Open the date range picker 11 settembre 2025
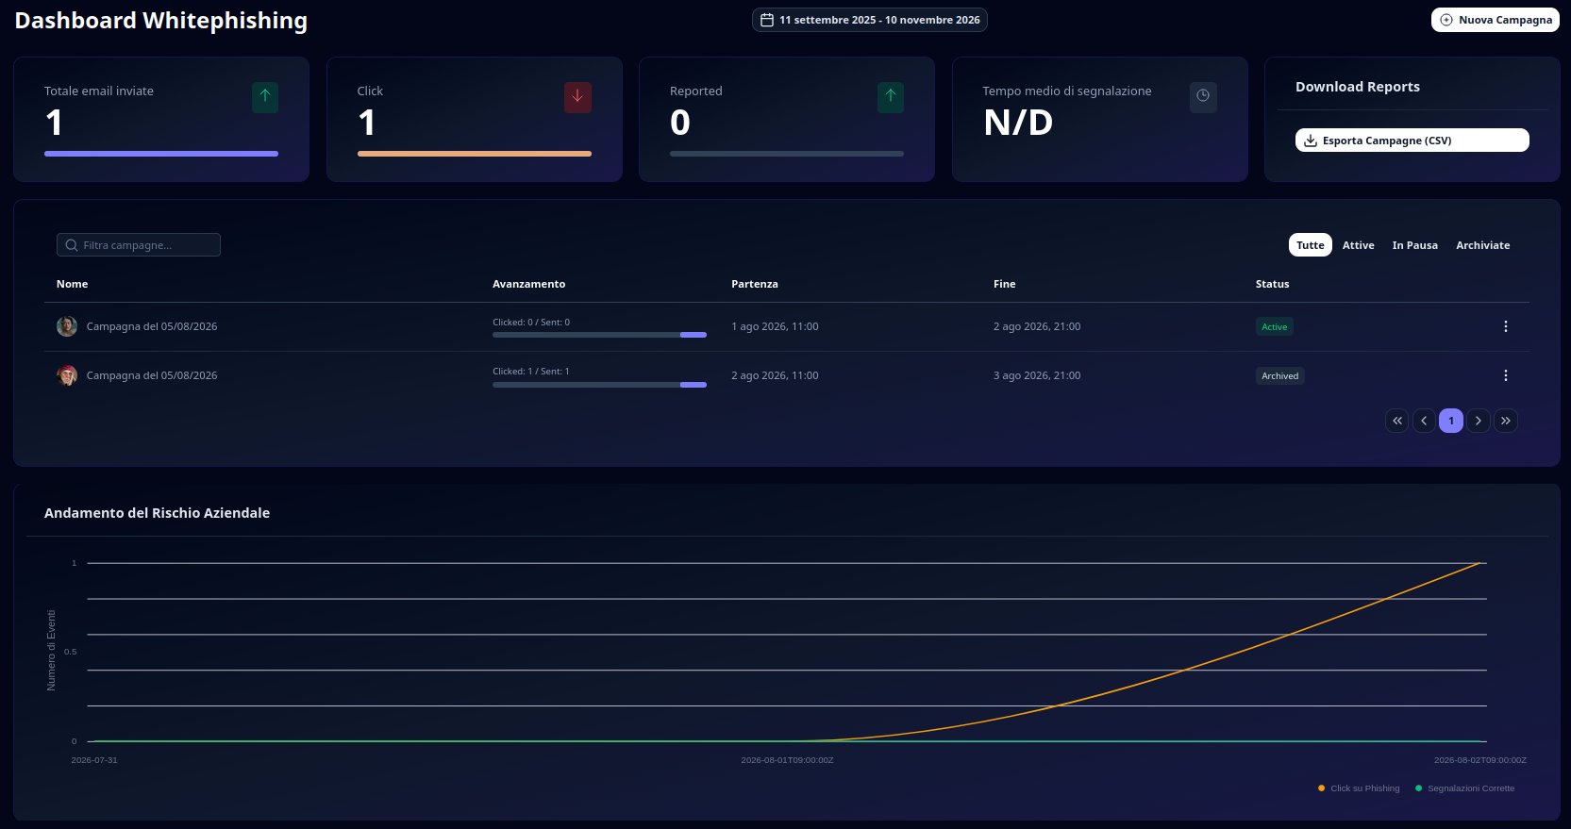This screenshot has width=1571, height=829. click(870, 20)
